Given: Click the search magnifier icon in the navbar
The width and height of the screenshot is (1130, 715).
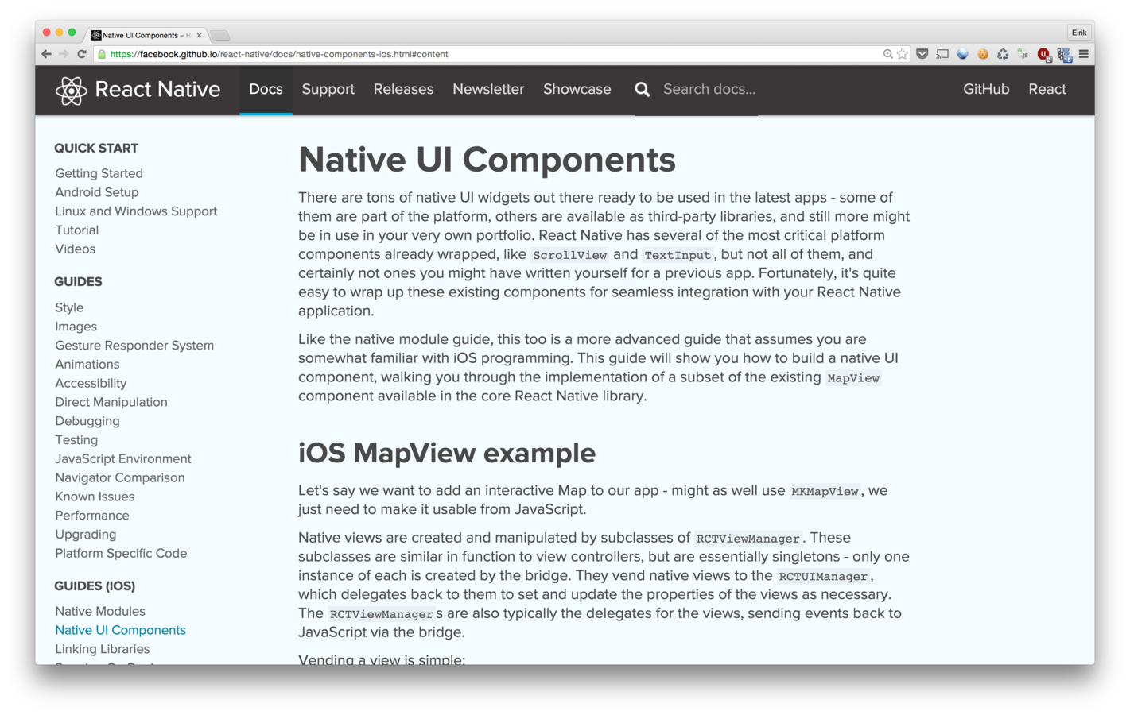Looking at the screenshot, I should click(642, 90).
